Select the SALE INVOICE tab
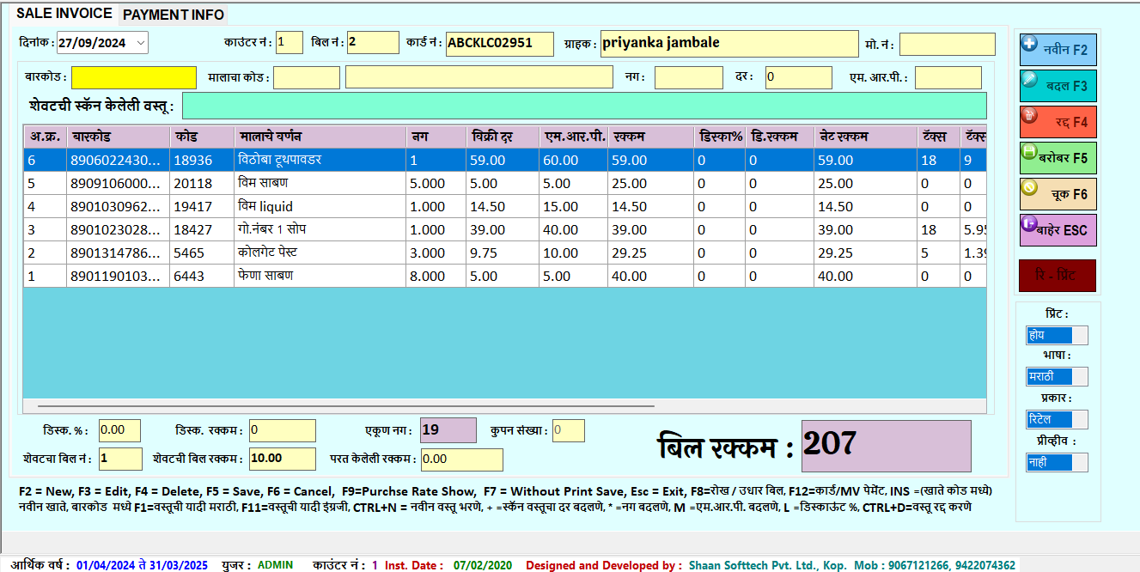Viewport: 1140px width, 572px height. pos(65,14)
